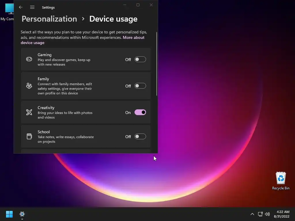Click the Settings gear in taskbar
The image size is (295, 221).
22,214
